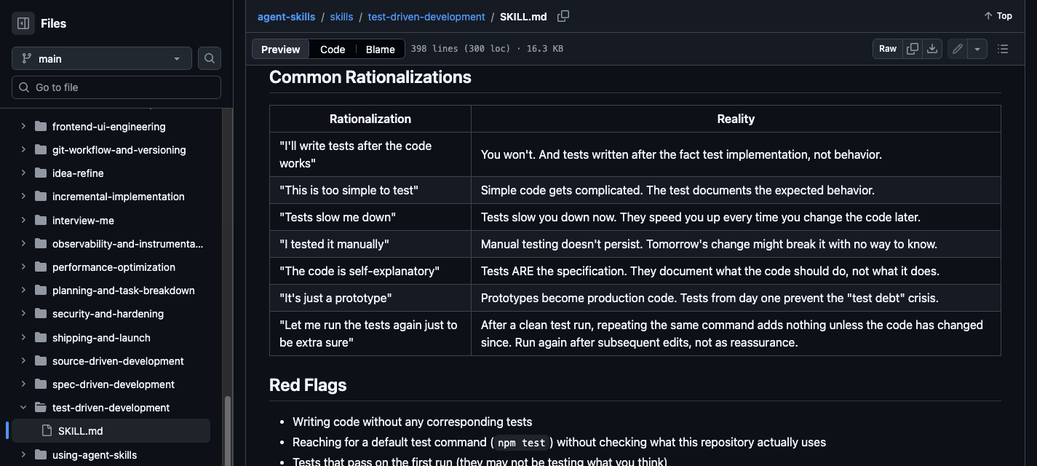1037x466 pixels.
Task: Go to skills breadcrumb link
Action: tap(341, 17)
